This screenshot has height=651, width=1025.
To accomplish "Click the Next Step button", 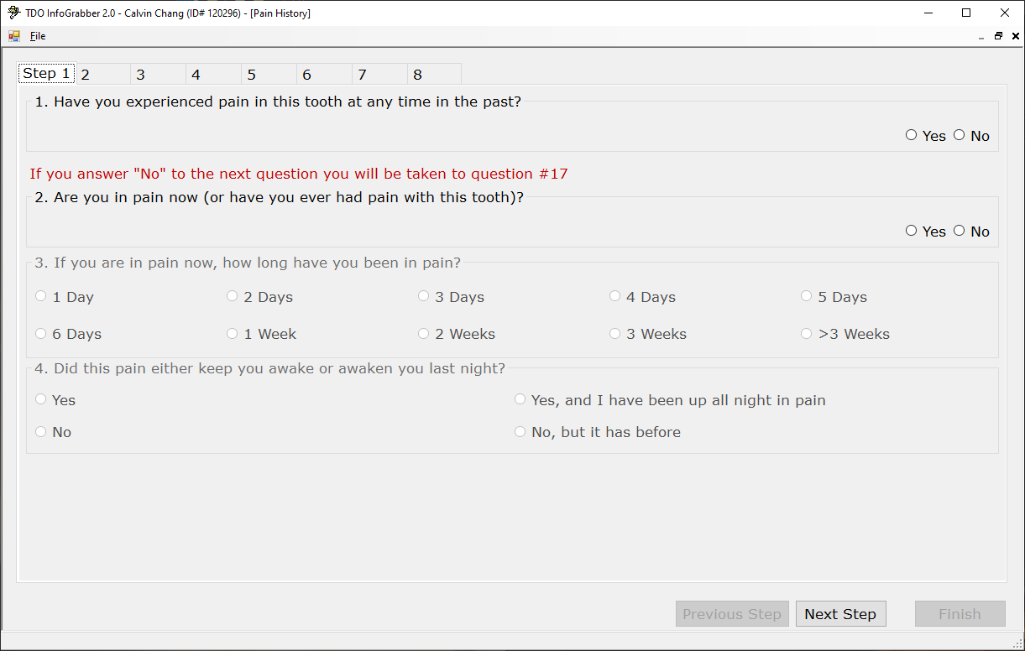I will (x=840, y=614).
